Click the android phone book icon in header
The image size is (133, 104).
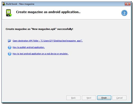pyautogui.click(x=9, y=13)
